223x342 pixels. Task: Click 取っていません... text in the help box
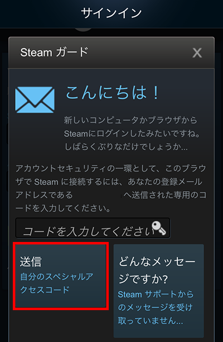tap(151, 321)
